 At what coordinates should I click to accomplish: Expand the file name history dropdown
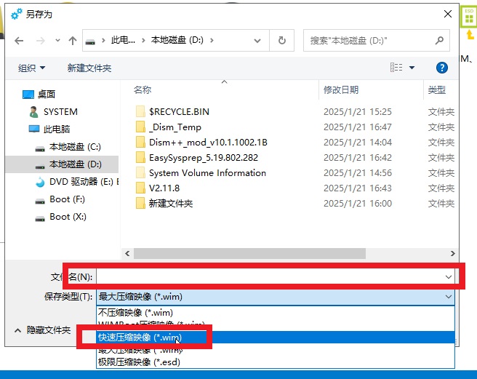point(448,277)
